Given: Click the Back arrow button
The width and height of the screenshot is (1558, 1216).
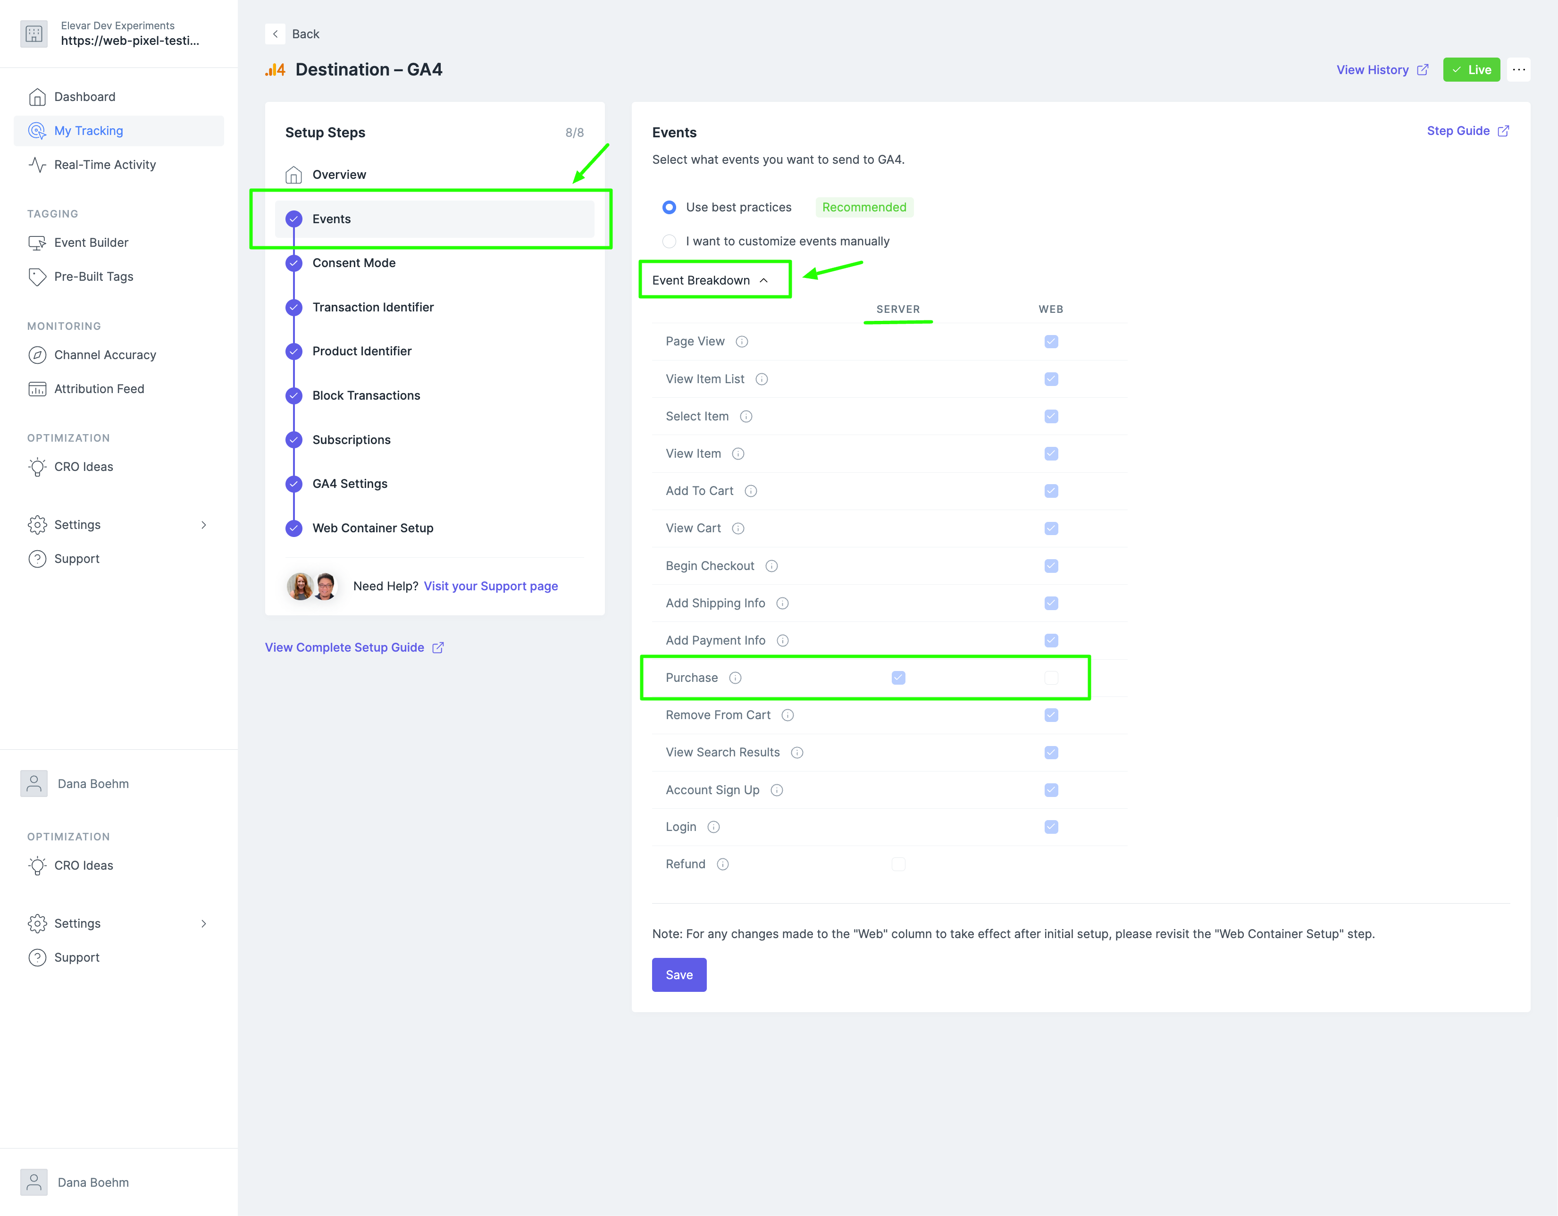Looking at the screenshot, I should [x=276, y=34].
